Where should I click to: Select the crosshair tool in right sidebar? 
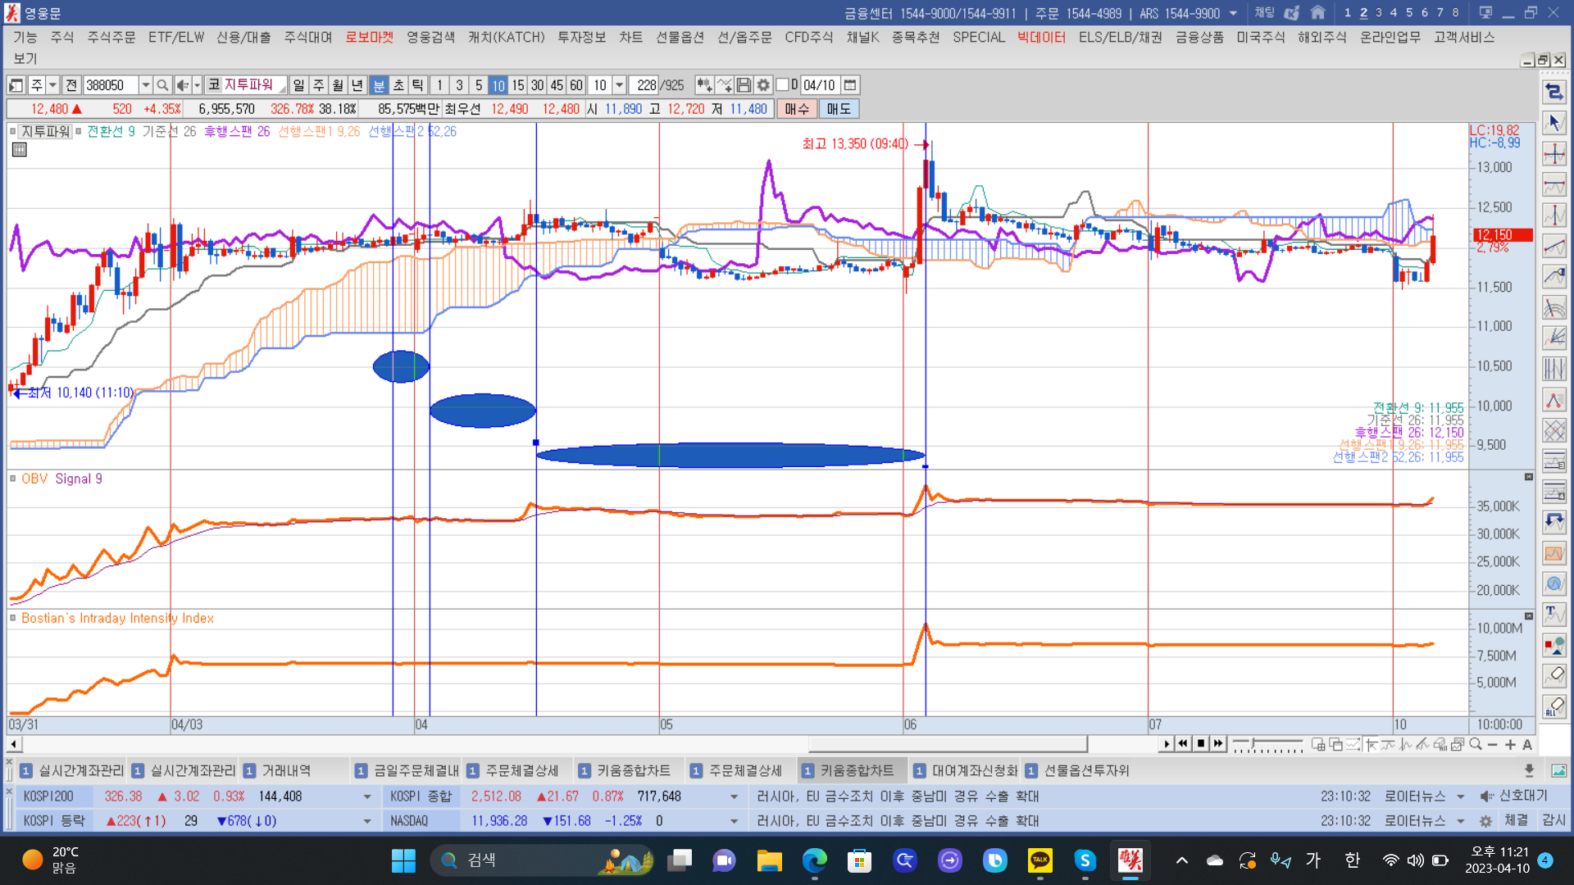(x=1554, y=154)
